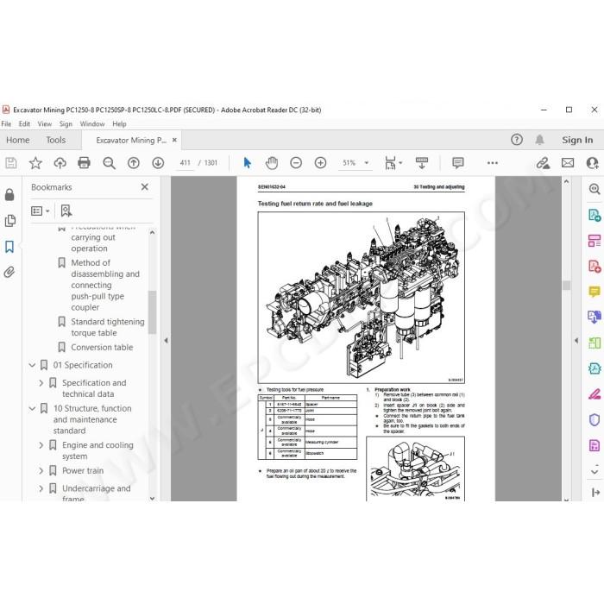Image resolution: width=604 pixels, height=604 pixels.
Task: Open Method of disassembling bookmark
Action: (x=105, y=285)
